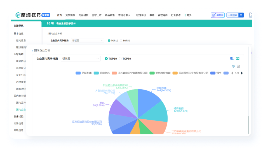The width and height of the screenshot is (263, 148).
Task: Click the data table view icon
Action: click(x=238, y=66)
